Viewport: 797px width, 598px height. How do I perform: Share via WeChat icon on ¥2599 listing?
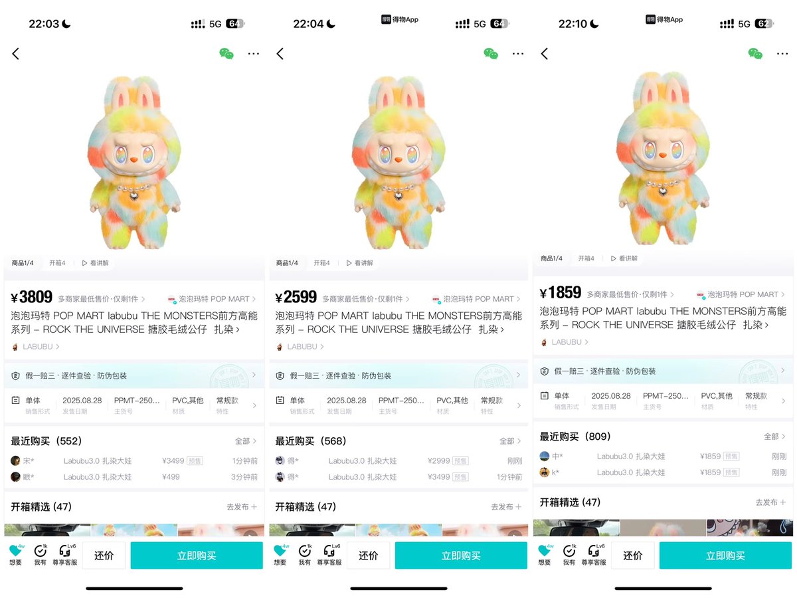point(491,54)
